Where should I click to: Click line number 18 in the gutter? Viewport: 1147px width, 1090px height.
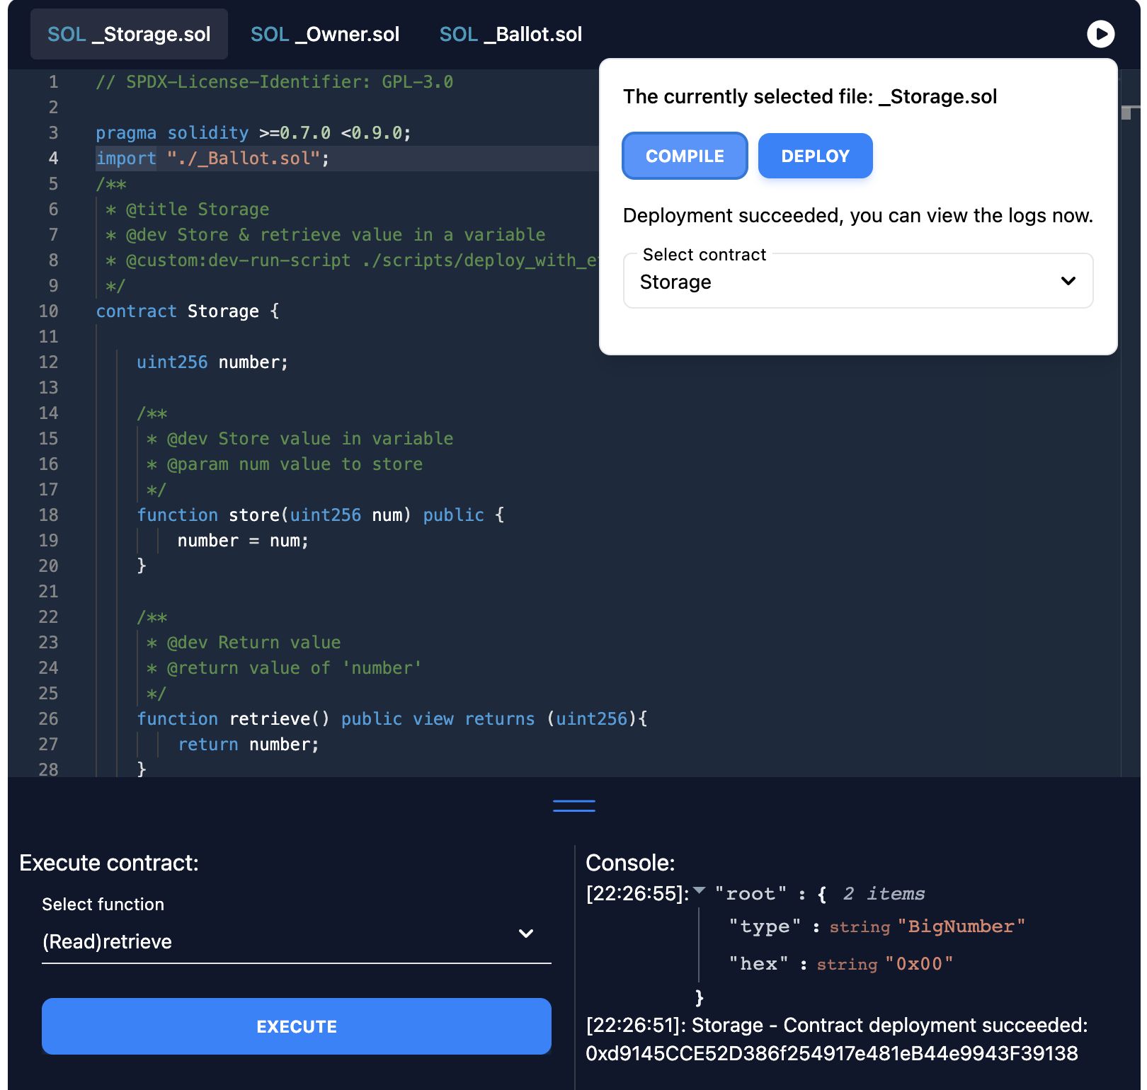coord(48,515)
